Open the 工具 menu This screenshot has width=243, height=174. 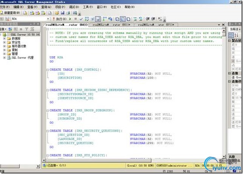point(88,7)
